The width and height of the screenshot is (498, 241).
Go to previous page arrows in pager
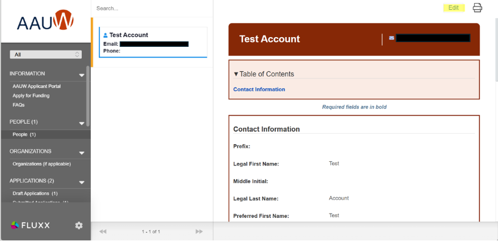pyautogui.click(x=103, y=231)
